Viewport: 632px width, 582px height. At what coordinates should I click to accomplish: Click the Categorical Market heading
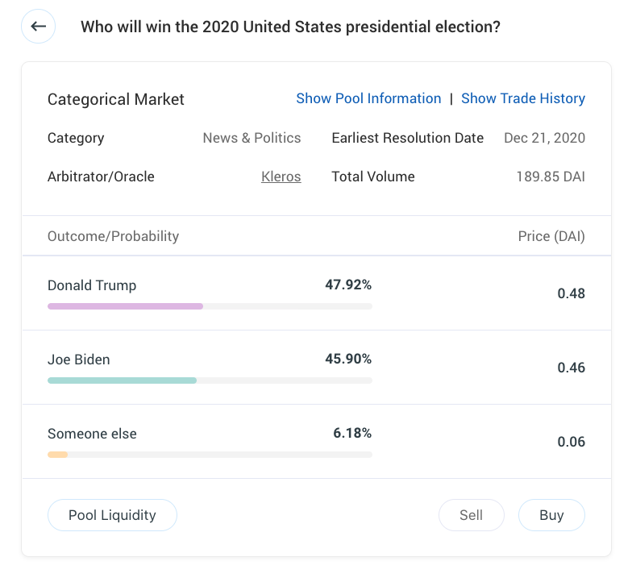(x=116, y=99)
